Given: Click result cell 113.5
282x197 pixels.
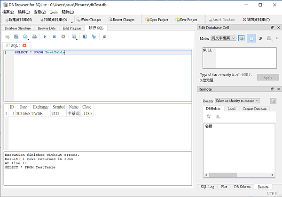Looking at the screenshot, I should click(x=87, y=114).
